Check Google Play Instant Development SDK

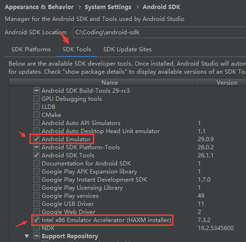pos(36,180)
